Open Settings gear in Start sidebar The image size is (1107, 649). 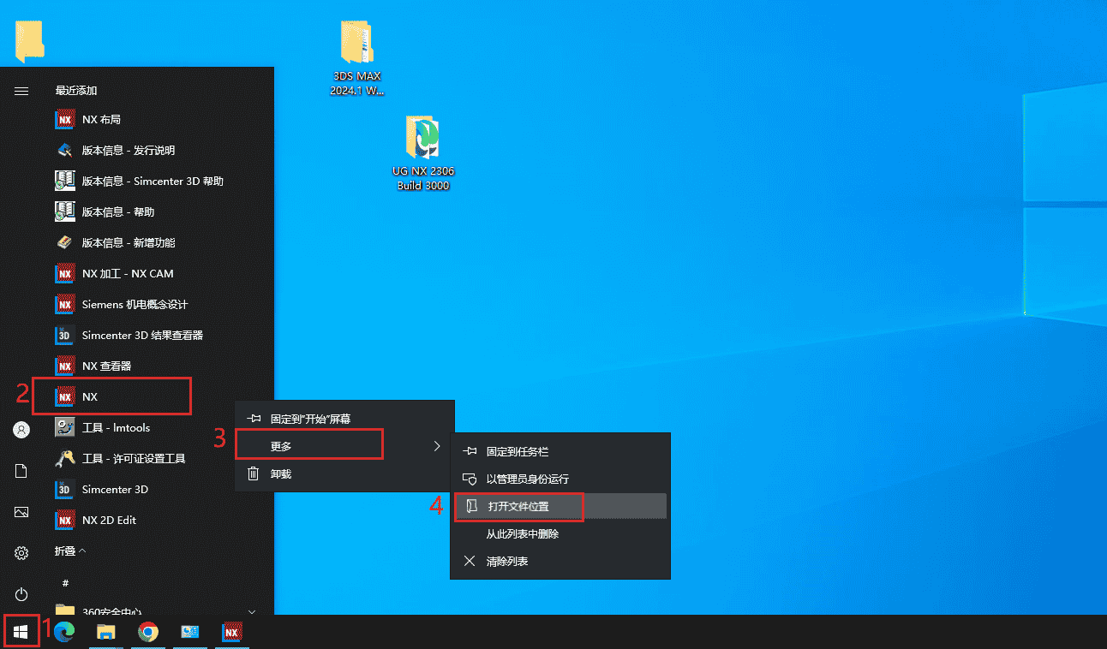(21, 553)
